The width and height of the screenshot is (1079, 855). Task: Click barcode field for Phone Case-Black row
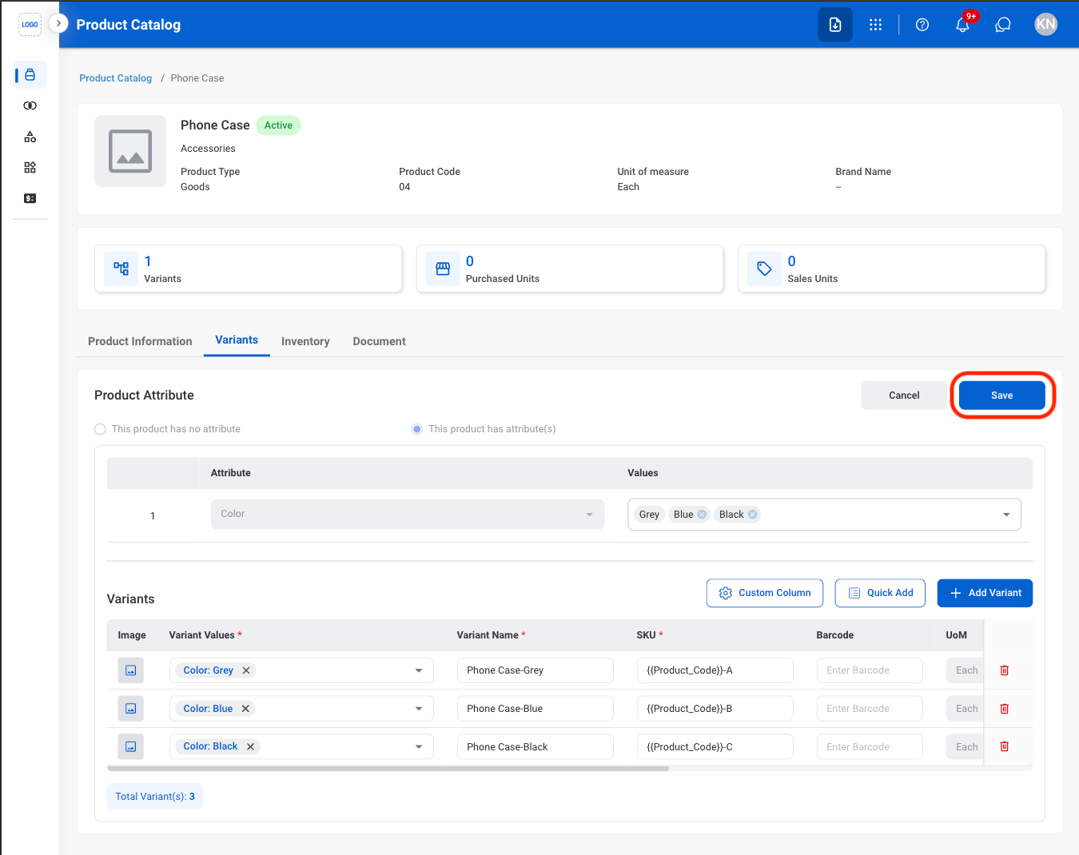pos(870,747)
